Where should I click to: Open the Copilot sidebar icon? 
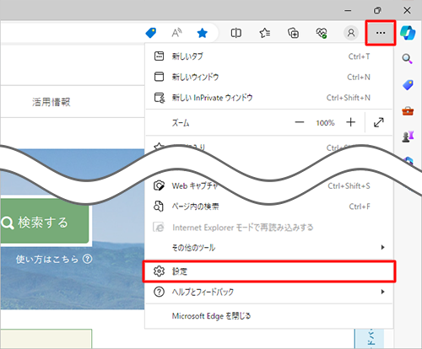408,33
